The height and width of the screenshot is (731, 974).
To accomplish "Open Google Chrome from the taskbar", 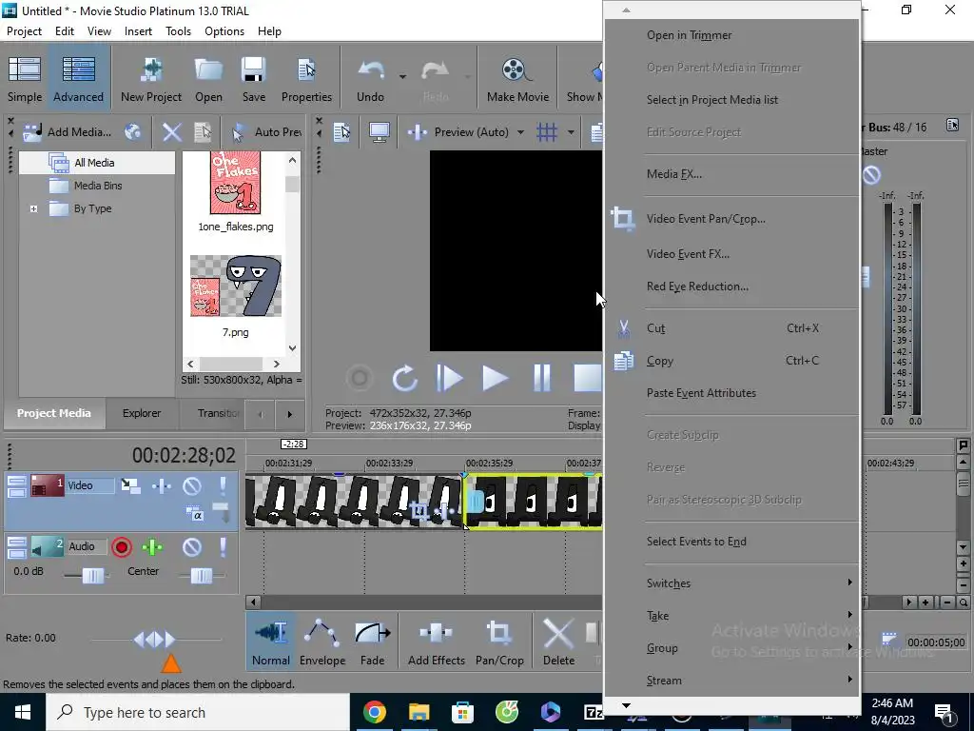I will (375, 712).
